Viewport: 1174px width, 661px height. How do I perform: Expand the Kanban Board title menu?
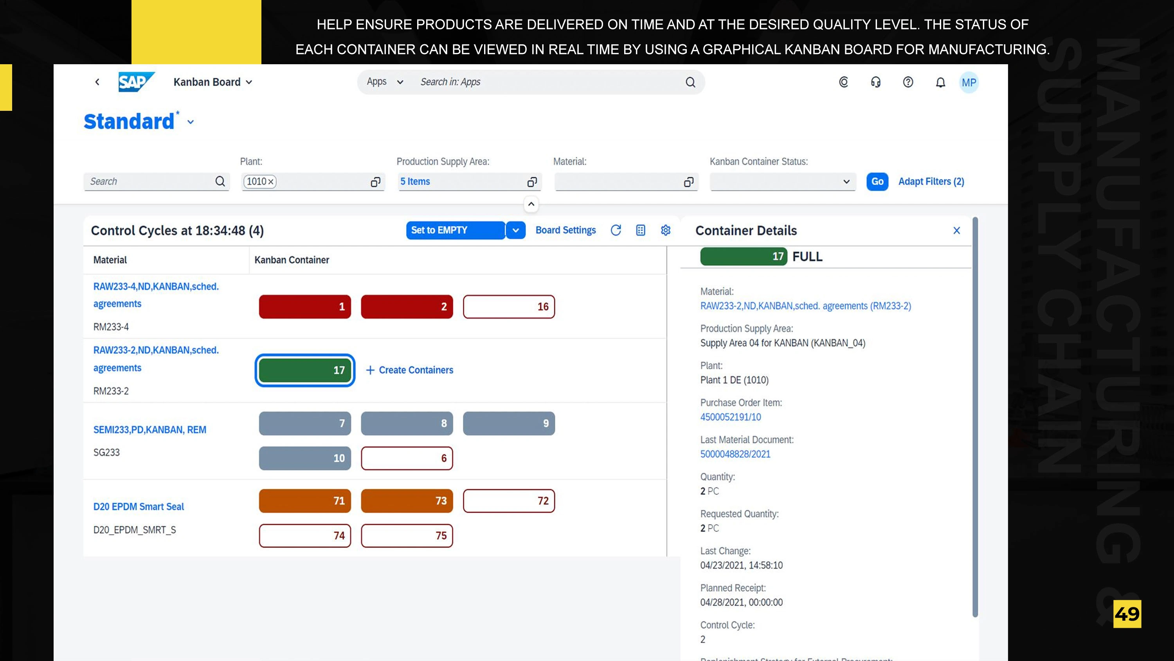pos(249,82)
